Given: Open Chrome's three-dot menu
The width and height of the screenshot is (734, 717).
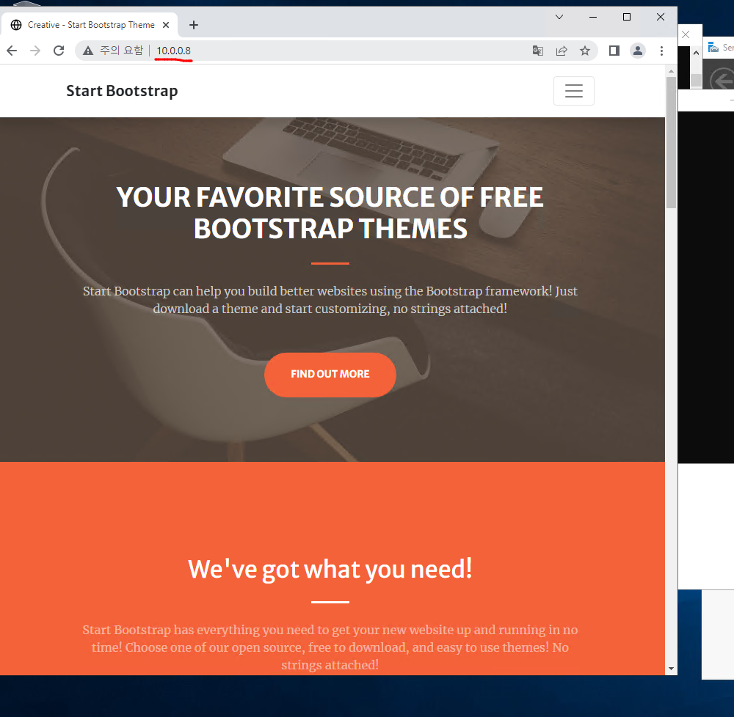Looking at the screenshot, I should [661, 51].
